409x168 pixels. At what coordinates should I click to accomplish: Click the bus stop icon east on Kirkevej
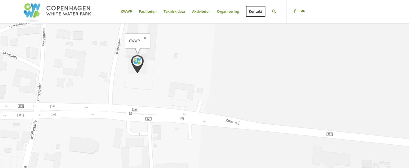tap(182, 119)
